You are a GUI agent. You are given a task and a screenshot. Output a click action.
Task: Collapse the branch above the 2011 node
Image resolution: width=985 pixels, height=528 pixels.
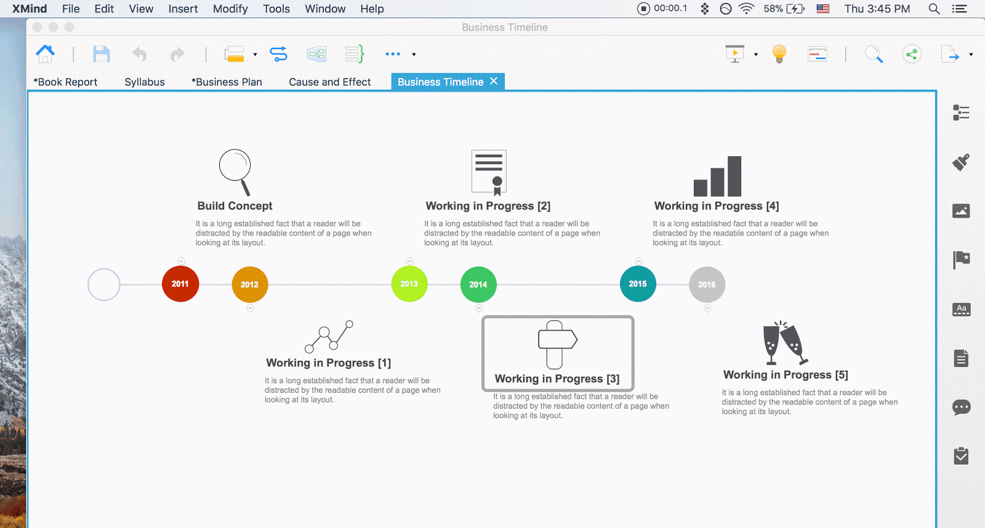coord(181,261)
